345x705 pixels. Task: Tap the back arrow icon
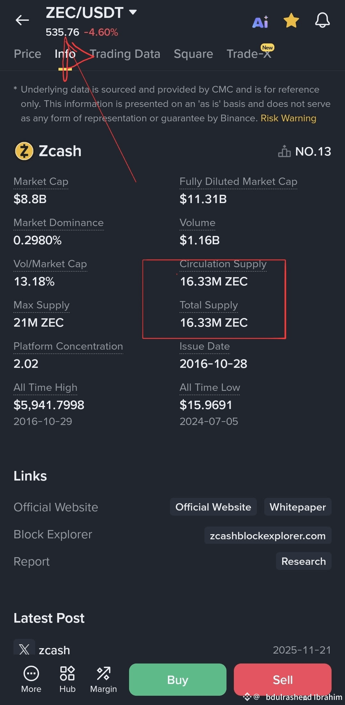click(x=22, y=20)
